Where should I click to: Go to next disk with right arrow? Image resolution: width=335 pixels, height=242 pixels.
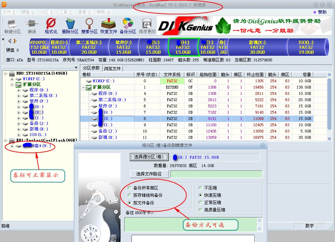pos(15,41)
